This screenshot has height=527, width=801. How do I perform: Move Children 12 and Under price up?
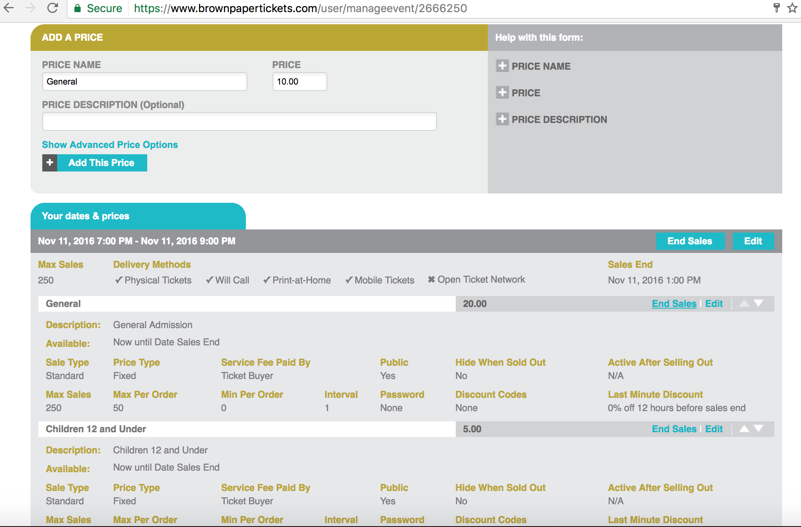[x=744, y=429]
